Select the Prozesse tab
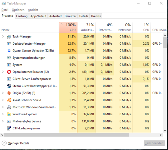168x150 pixels. pos(7,16)
